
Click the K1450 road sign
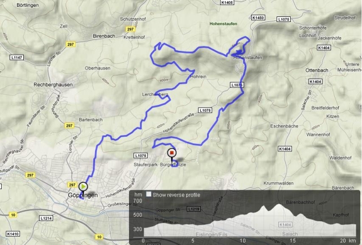coord(258,17)
